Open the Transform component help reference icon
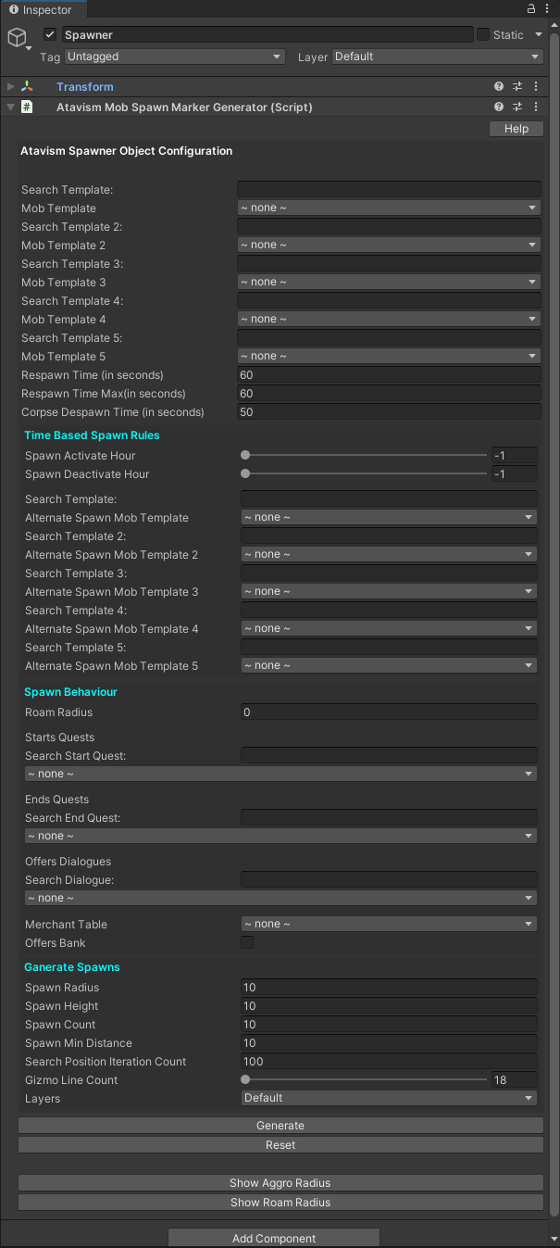 (499, 86)
